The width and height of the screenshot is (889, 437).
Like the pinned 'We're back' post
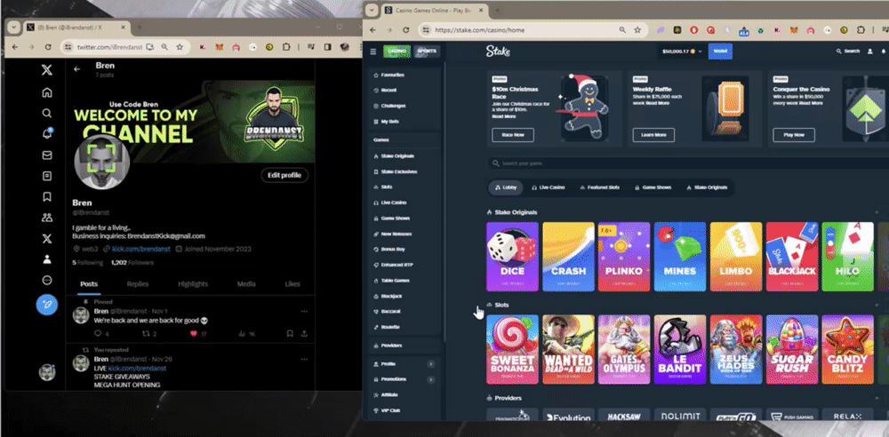[193, 334]
